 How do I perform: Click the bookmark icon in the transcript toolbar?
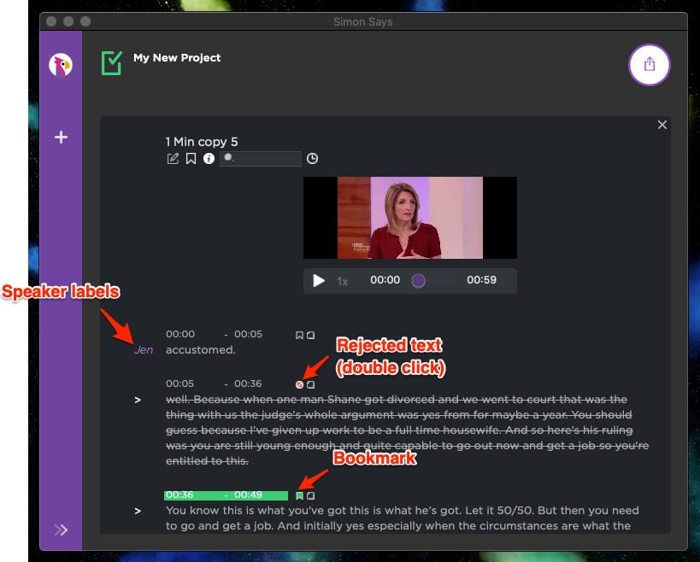pos(191,159)
